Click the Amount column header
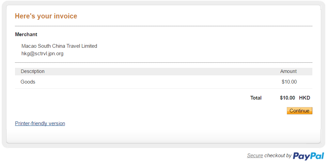The image size is (328, 163). pos(288,72)
